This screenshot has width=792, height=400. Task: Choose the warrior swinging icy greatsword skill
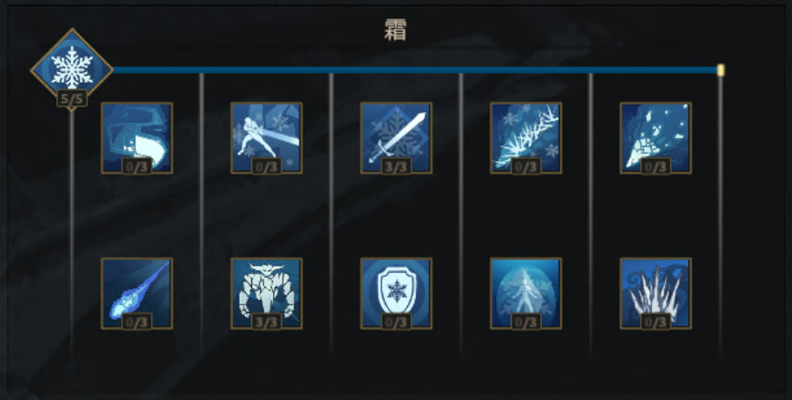[x=267, y=138]
